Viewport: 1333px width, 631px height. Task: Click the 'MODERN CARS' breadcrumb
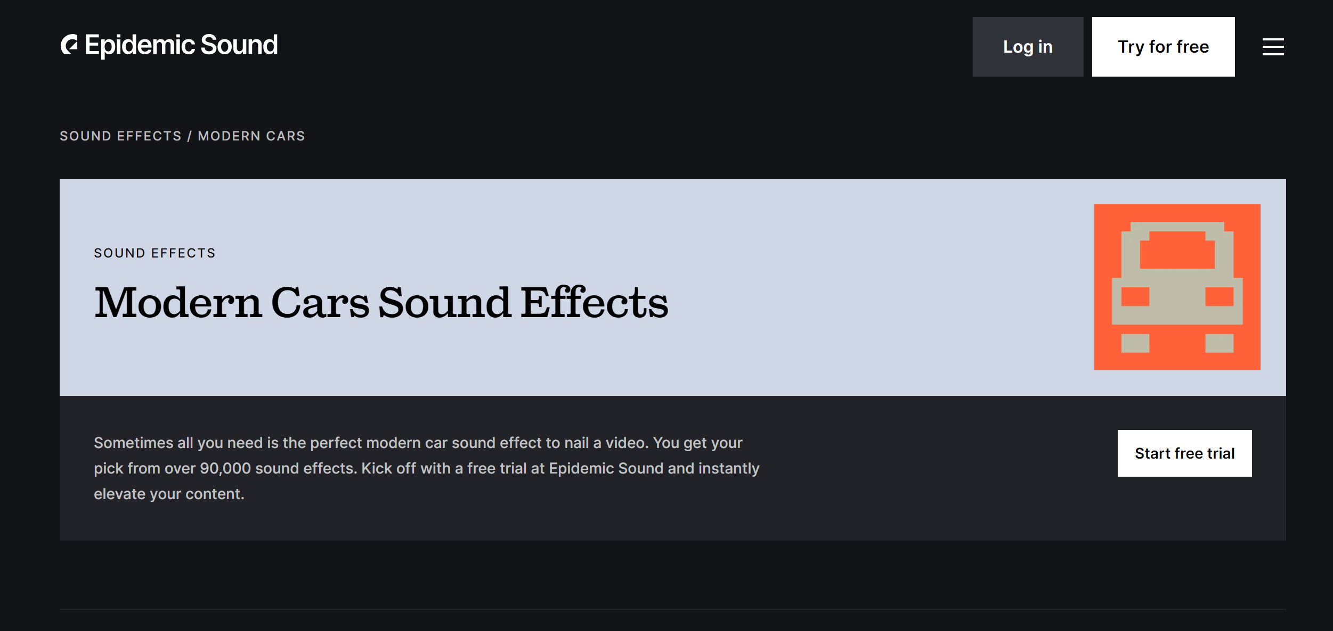coord(251,136)
